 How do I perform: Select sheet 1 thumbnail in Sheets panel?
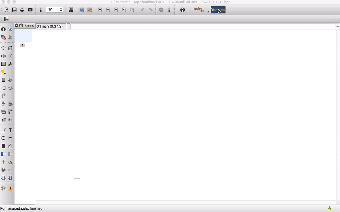coord(23,36)
